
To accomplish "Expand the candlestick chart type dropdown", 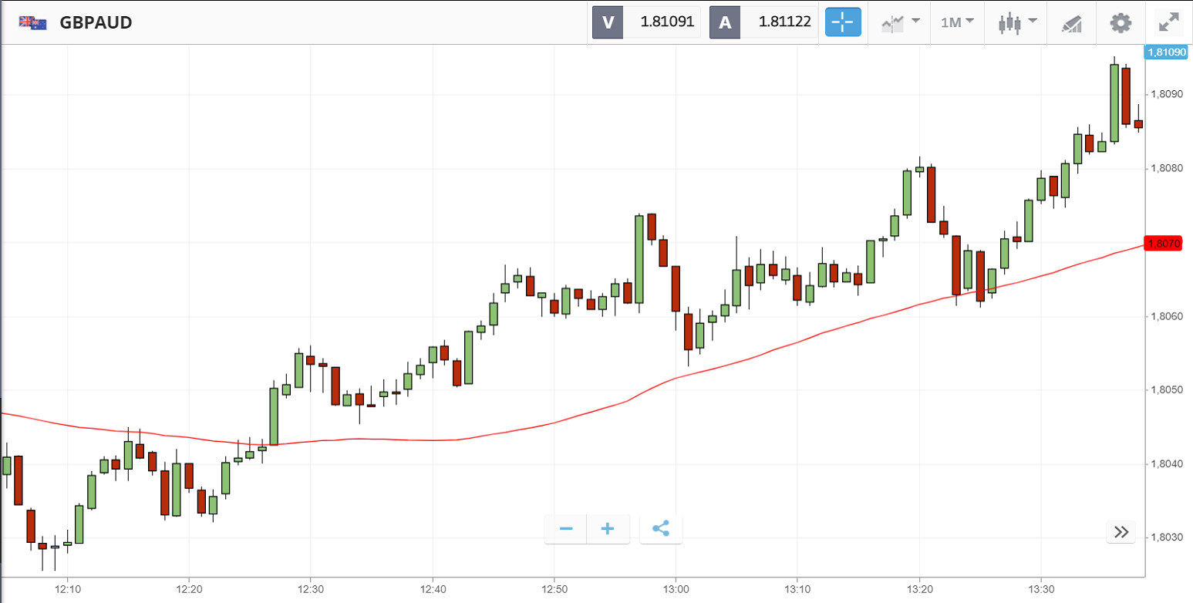I will click(x=1018, y=22).
